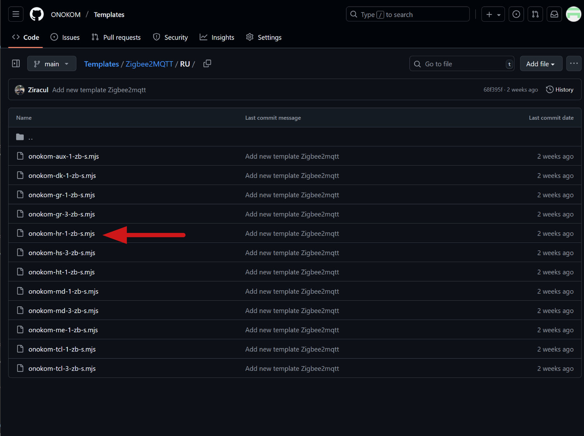Viewport: 584px width, 436px height.
Task: Expand the Add file dropdown
Action: (540, 64)
